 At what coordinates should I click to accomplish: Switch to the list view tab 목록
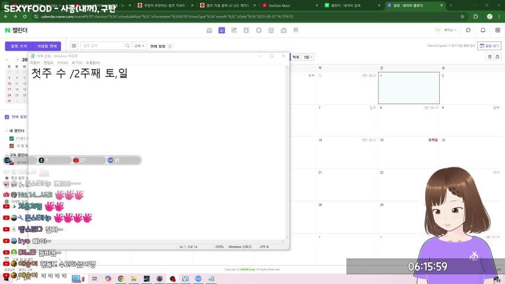click(x=295, y=57)
